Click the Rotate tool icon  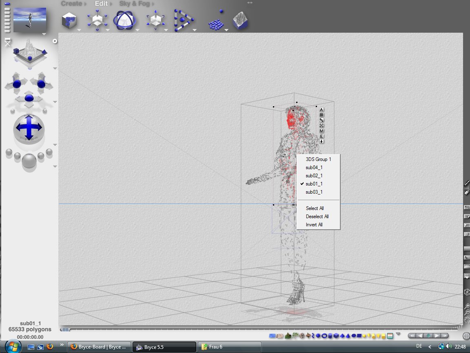click(125, 20)
